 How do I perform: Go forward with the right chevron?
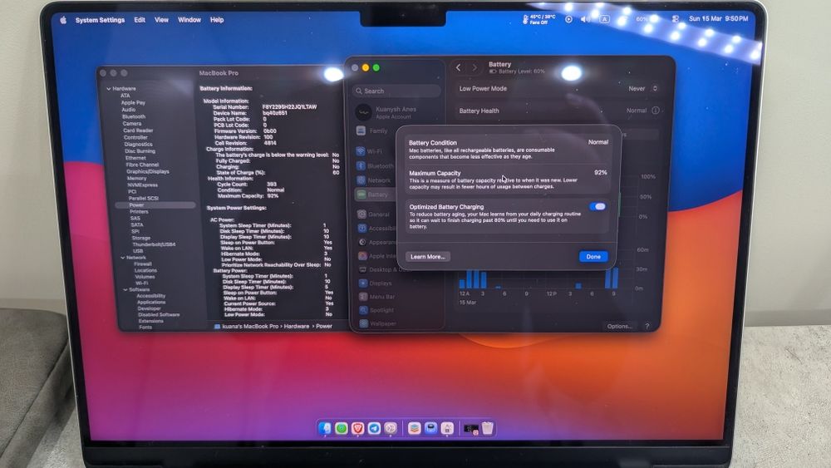(x=475, y=68)
